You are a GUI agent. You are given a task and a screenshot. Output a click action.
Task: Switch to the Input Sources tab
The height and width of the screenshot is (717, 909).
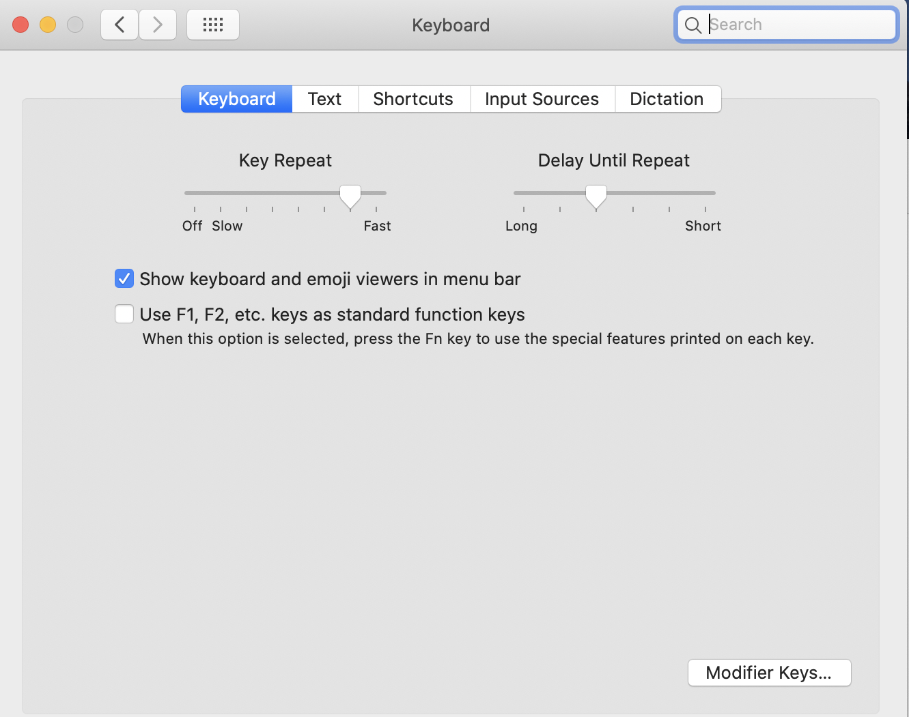click(542, 99)
